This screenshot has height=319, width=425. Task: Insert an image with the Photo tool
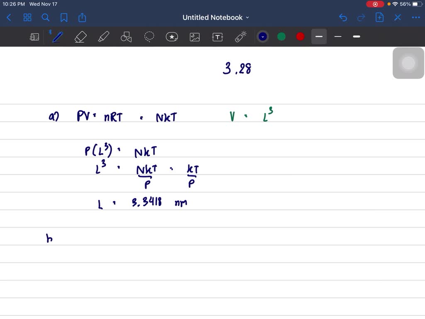[x=195, y=37]
